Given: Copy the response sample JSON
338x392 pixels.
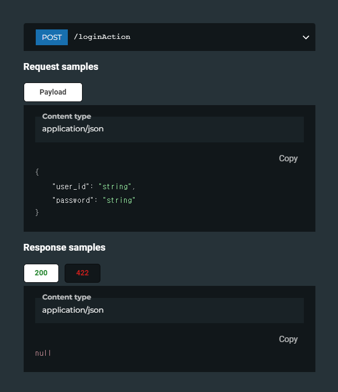Looking at the screenshot, I should (288, 339).
